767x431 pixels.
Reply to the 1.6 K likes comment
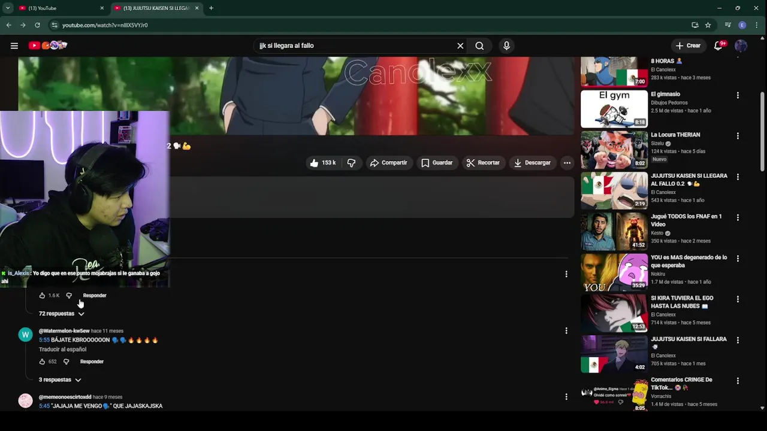pyautogui.click(x=95, y=296)
